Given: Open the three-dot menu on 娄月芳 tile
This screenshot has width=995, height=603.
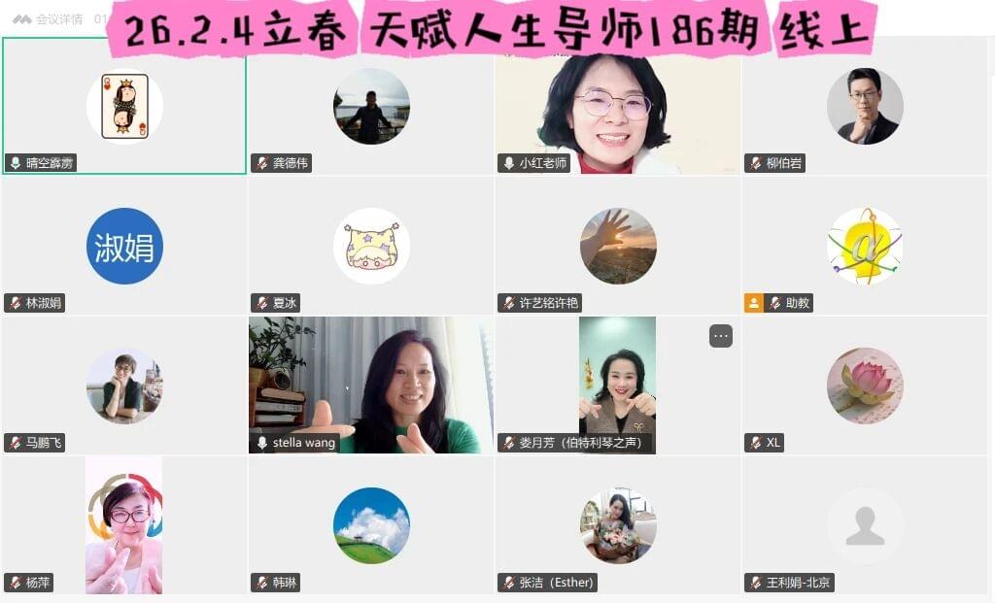Looking at the screenshot, I should coord(721,336).
